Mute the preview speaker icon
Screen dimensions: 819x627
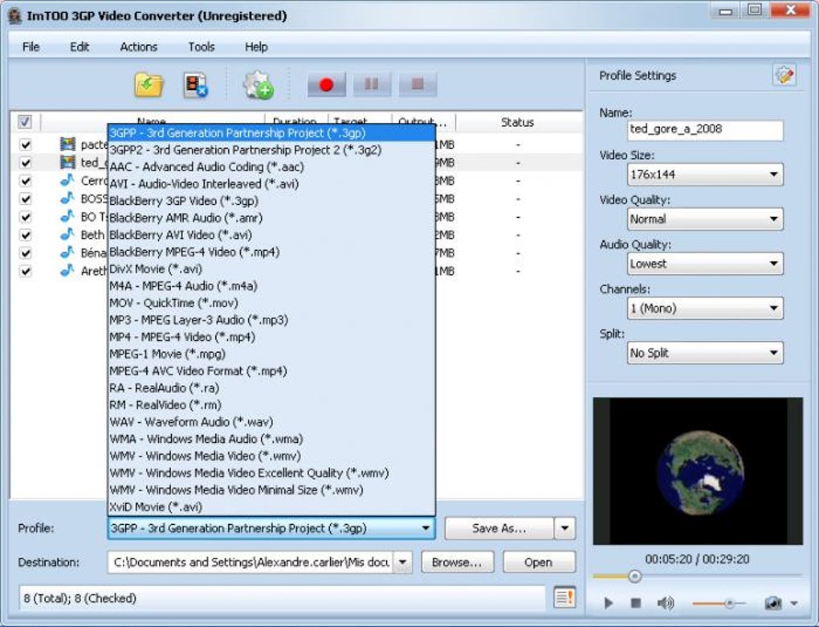tap(666, 603)
